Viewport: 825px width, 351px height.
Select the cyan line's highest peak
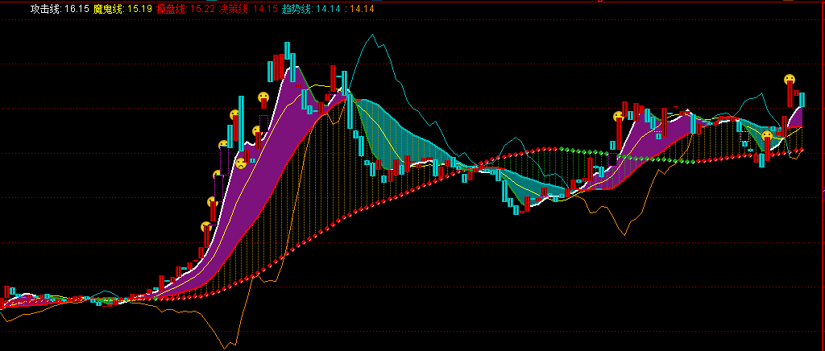371,35
